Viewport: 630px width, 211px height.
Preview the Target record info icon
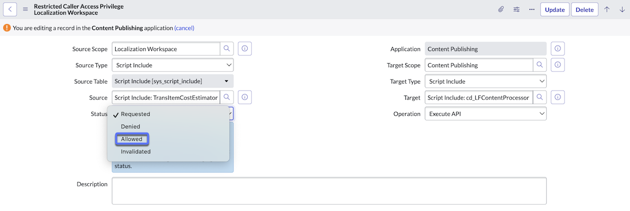[x=558, y=97]
